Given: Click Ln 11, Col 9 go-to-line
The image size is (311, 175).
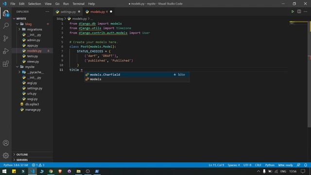Looking at the screenshot, I should click(216, 165).
